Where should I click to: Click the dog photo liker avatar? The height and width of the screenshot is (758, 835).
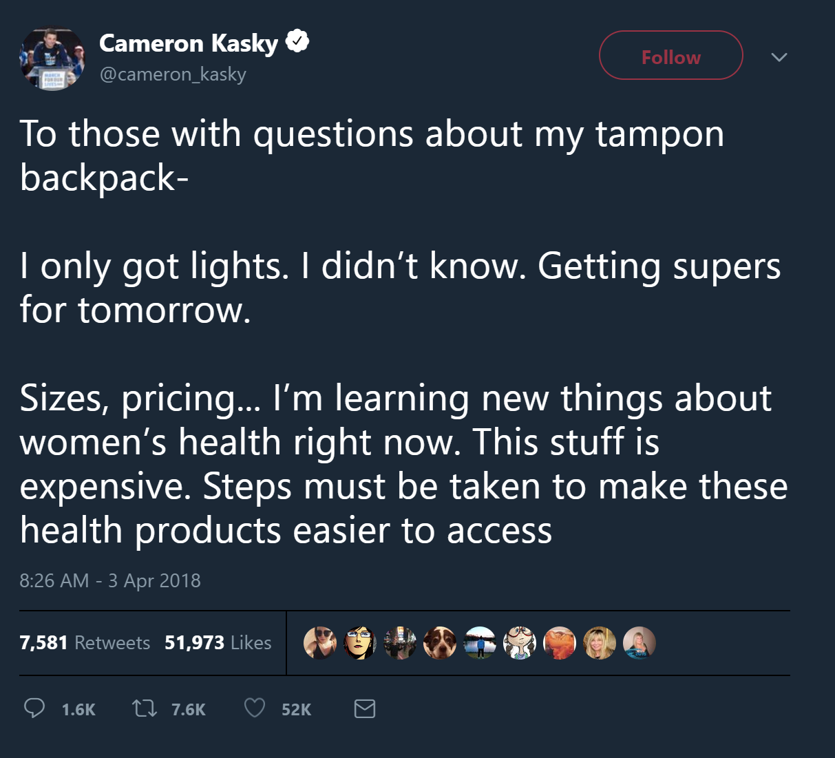(x=440, y=643)
